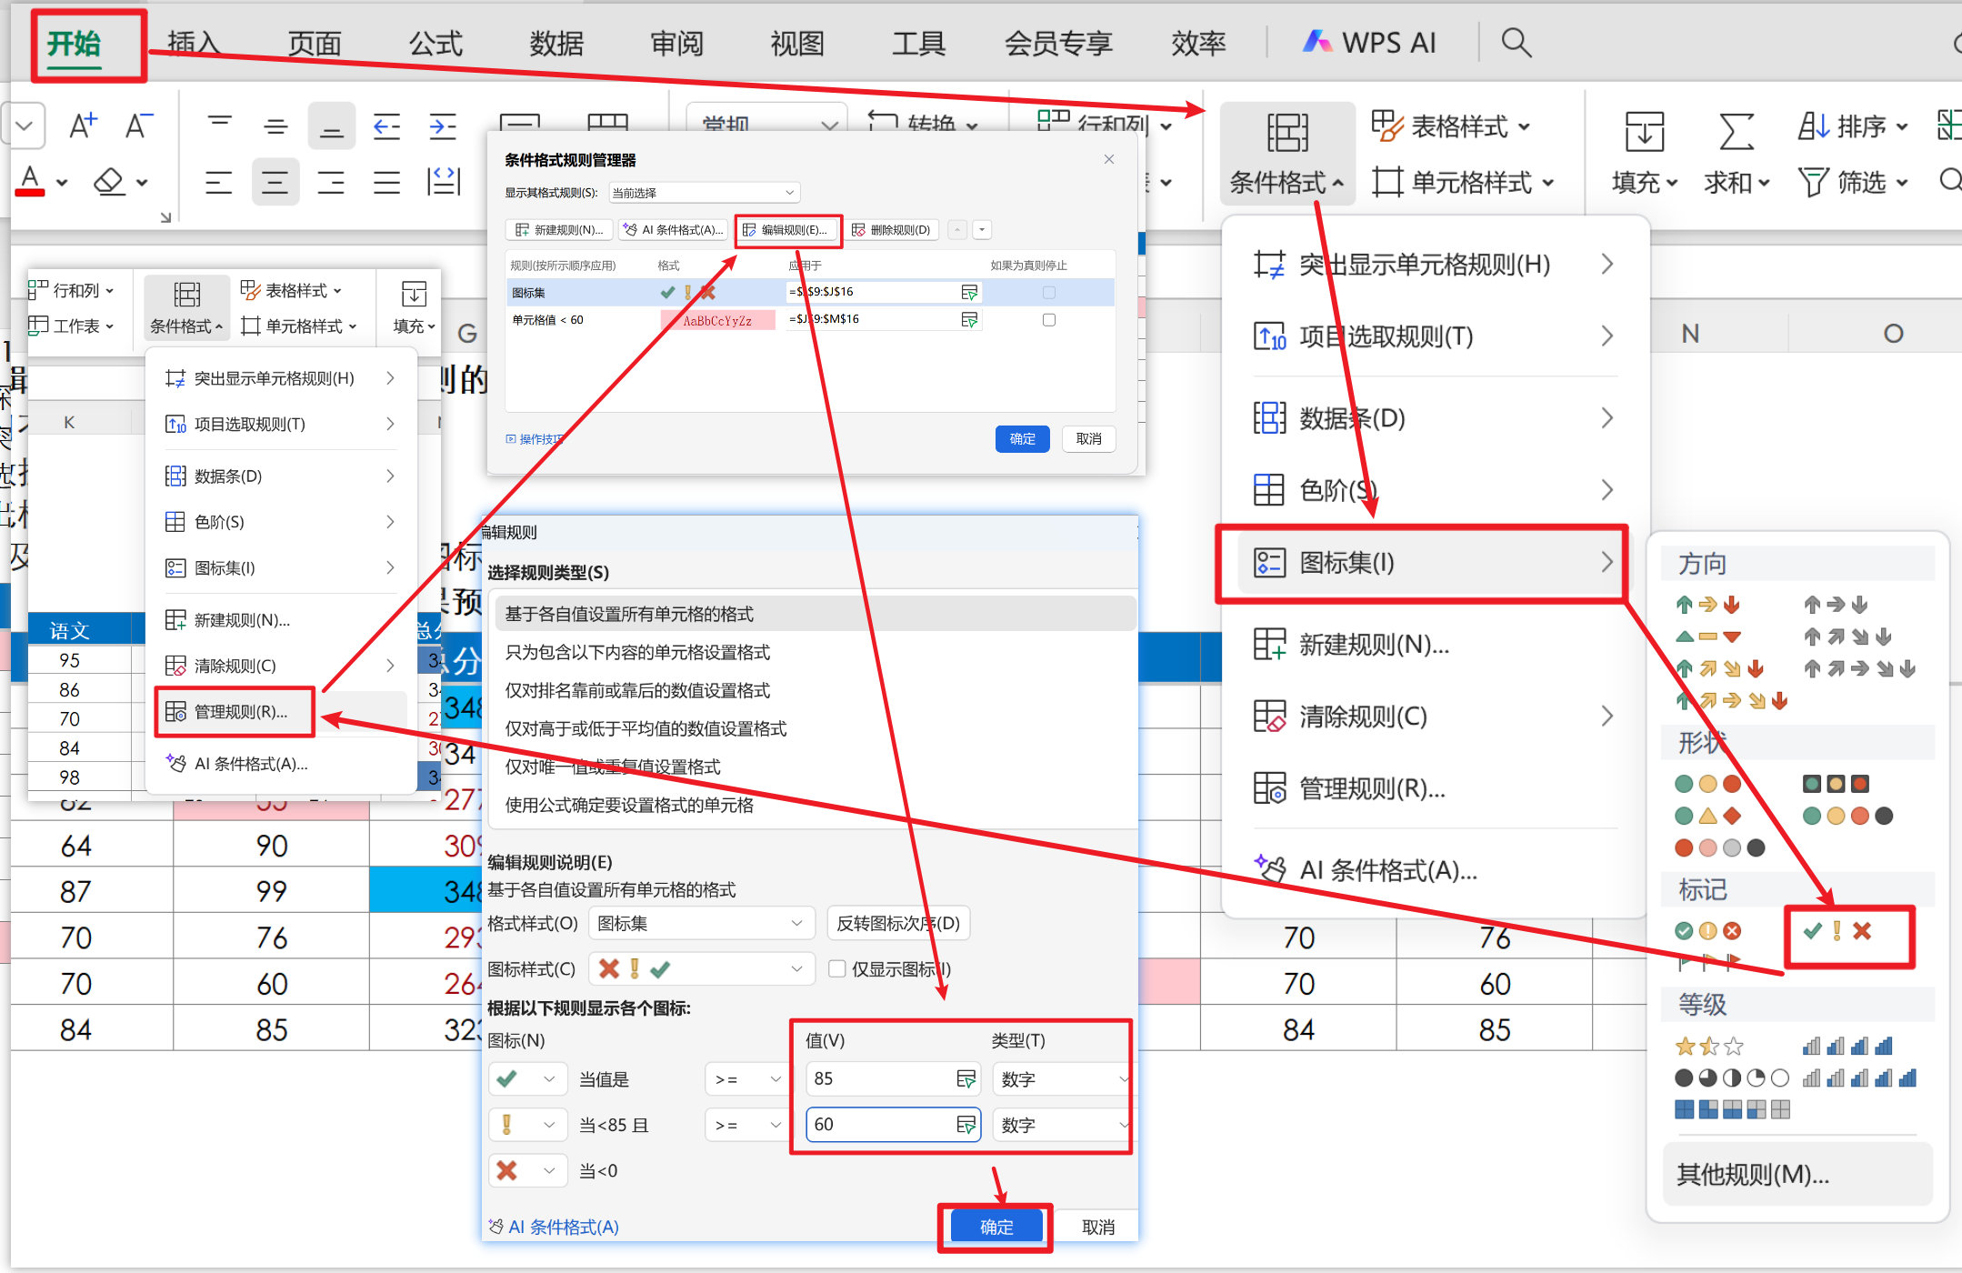Click the decrease font size icon
This screenshot has width=1962, height=1273.
click(138, 125)
